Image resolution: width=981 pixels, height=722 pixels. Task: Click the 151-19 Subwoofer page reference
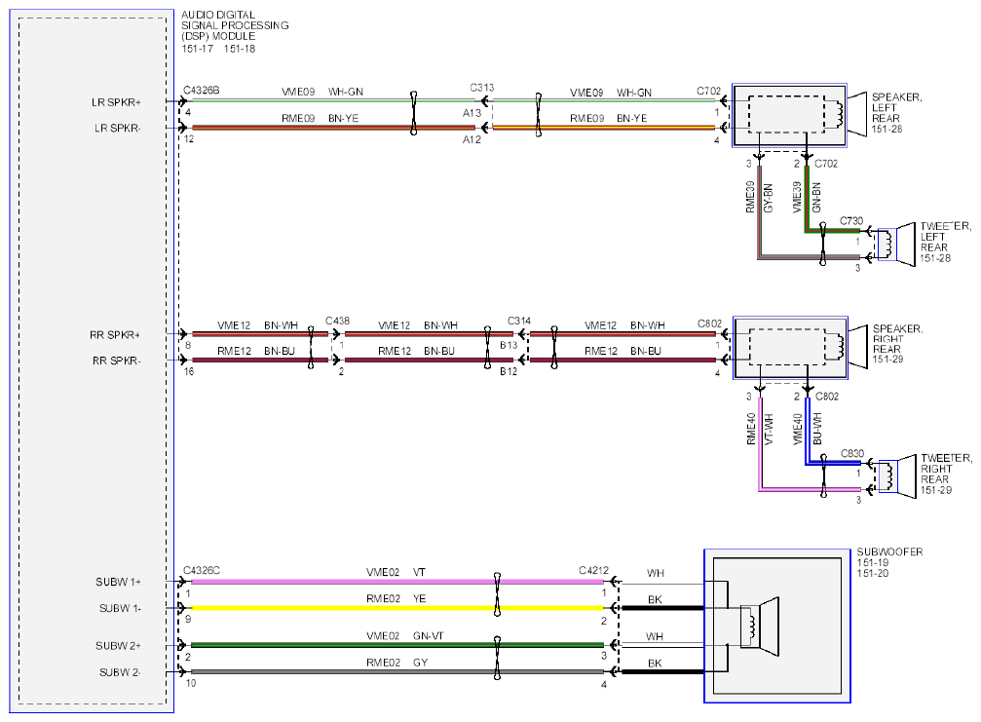coord(872,562)
